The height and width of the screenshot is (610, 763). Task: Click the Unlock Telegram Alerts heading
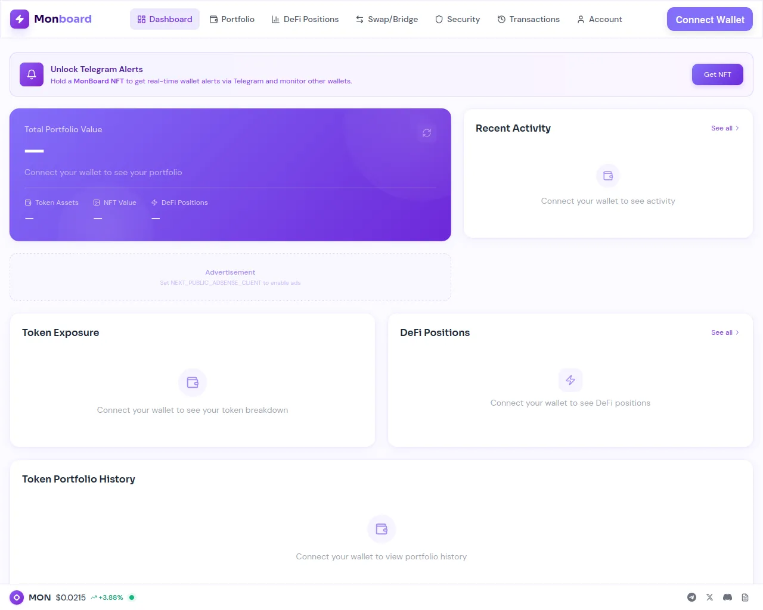click(x=97, y=69)
